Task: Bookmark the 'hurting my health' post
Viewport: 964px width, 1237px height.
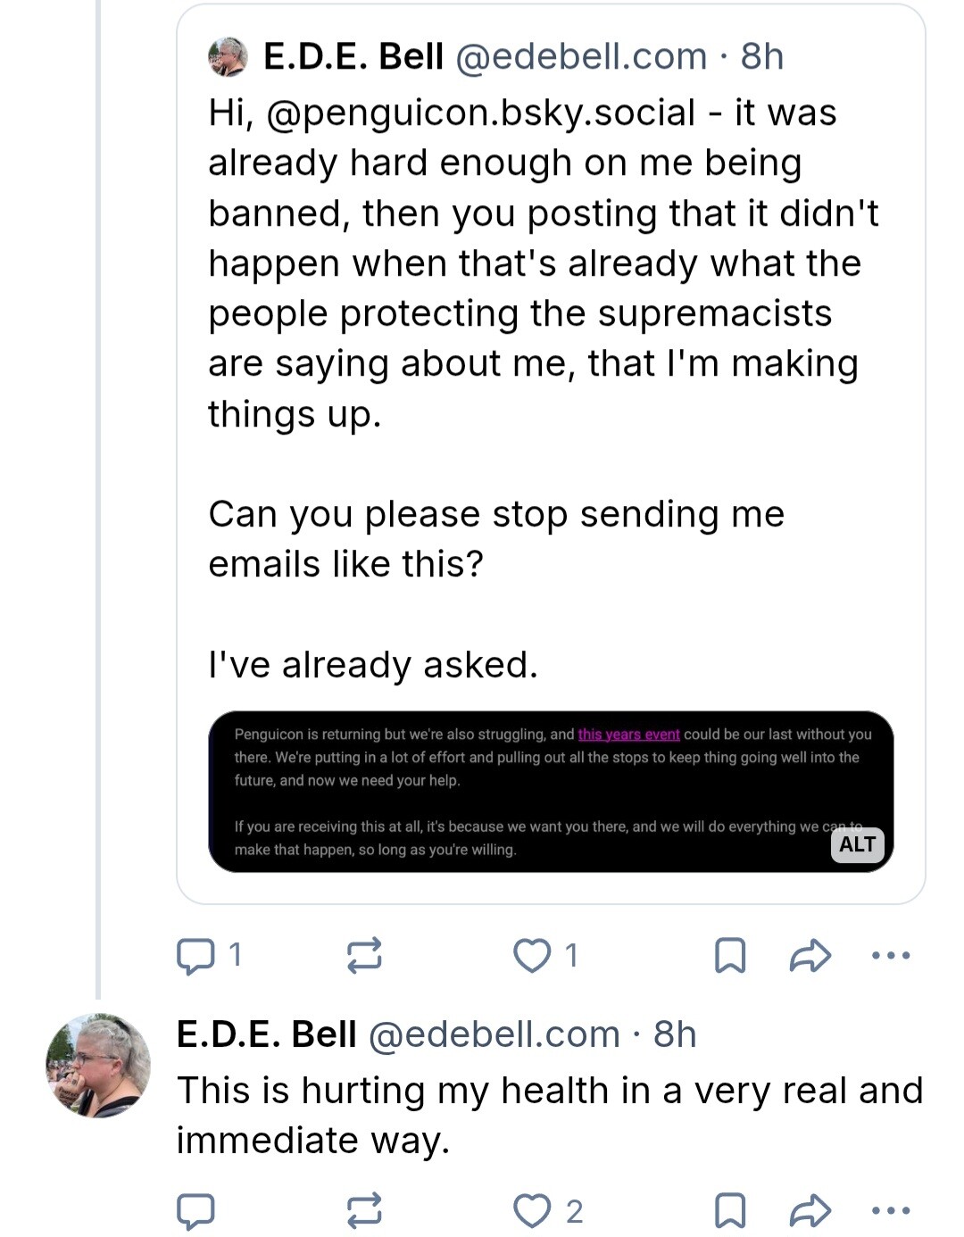Action: (730, 1210)
